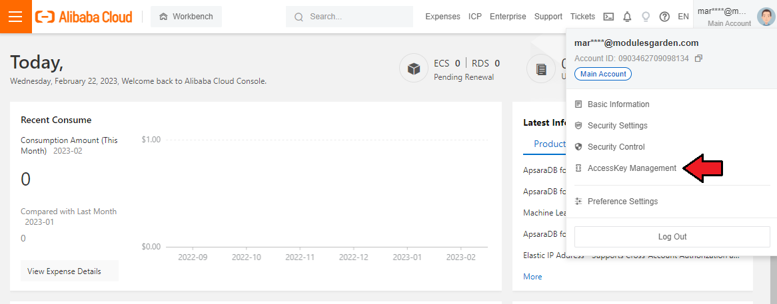
Task: Copy the Account ID with copy icon
Action: click(x=699, y=59)
